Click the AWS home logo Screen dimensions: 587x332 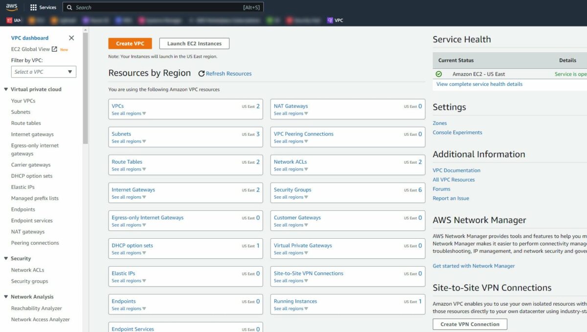pos(11,7)
